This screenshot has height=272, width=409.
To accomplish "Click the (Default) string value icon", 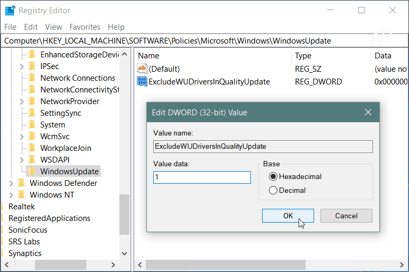I will tap(142, 69).
